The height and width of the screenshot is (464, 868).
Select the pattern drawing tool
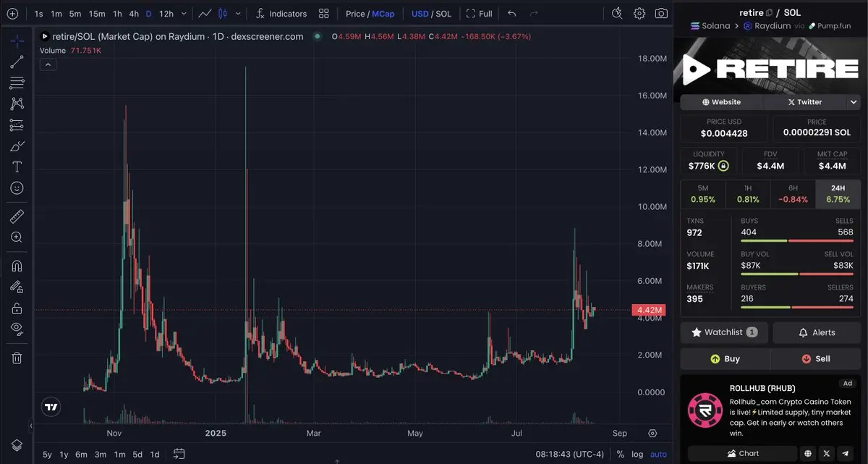coord(17,104)
